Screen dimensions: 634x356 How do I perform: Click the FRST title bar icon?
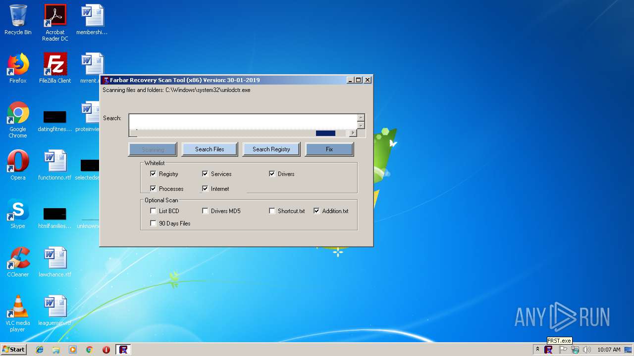(106, 80)
